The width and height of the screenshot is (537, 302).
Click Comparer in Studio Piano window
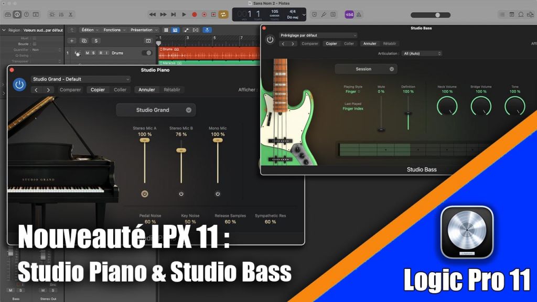70,90
